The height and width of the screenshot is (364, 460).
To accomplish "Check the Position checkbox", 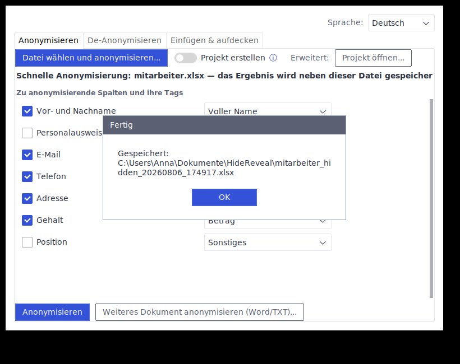I will [27, 242].
